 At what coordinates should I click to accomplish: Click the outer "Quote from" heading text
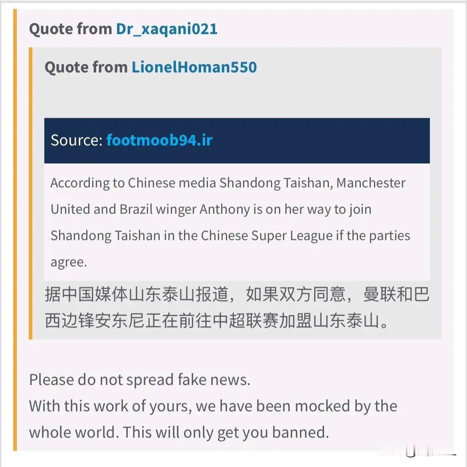(x=71, y=29)
